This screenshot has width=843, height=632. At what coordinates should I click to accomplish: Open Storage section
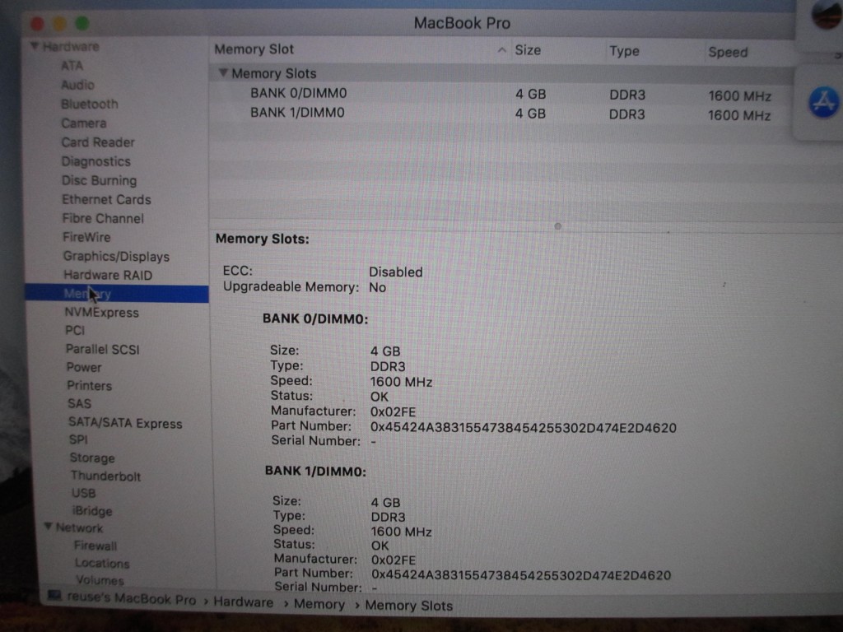(92, 458)
